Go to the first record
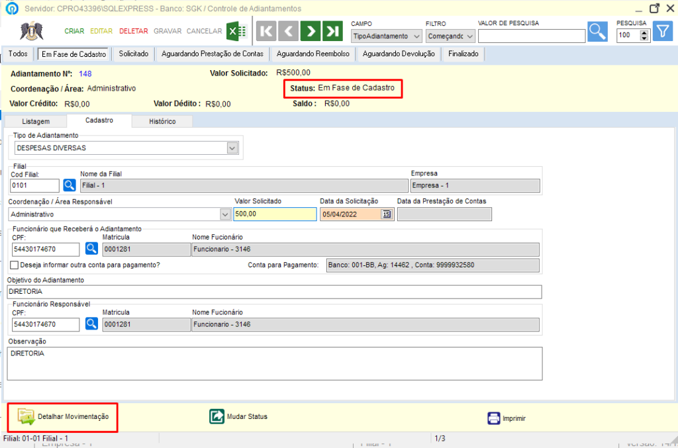Image resolution: width=678 pixels, height=448 pixels. [x=266, y=31]
